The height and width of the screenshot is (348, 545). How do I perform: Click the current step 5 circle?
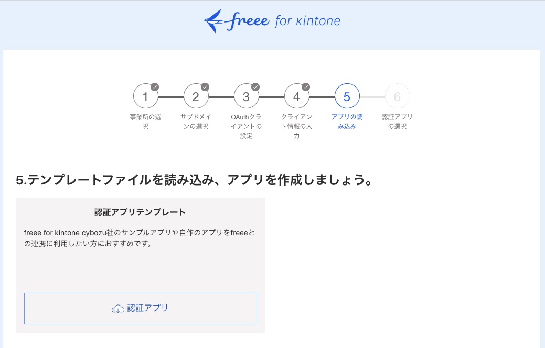point(347,96)
